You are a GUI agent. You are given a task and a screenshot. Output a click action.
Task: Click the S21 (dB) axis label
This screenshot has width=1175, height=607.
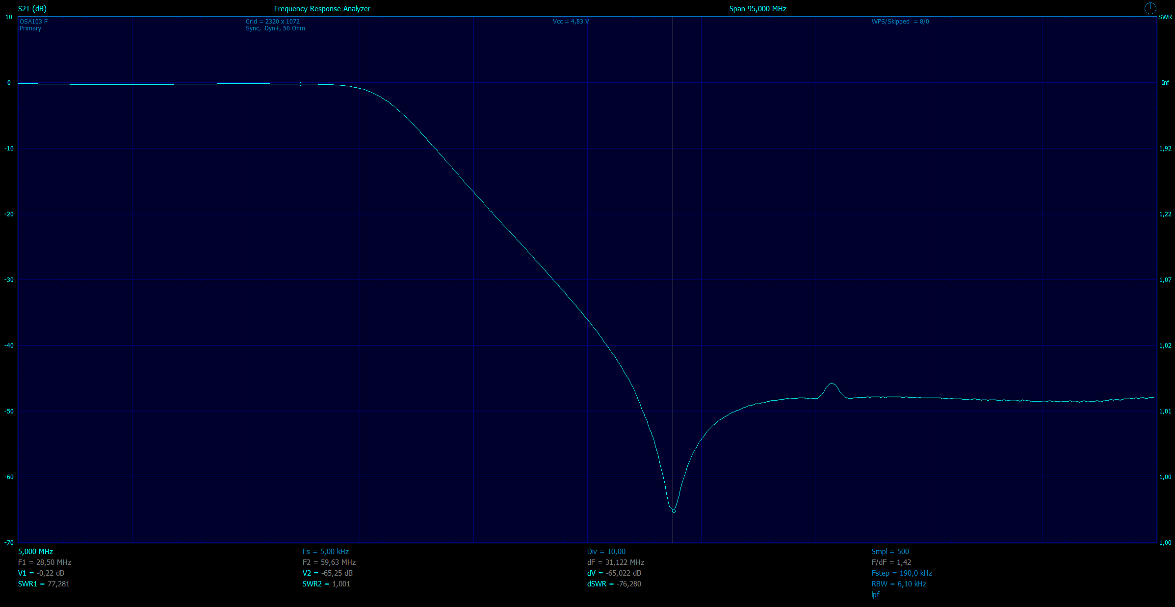click(32, 9)
